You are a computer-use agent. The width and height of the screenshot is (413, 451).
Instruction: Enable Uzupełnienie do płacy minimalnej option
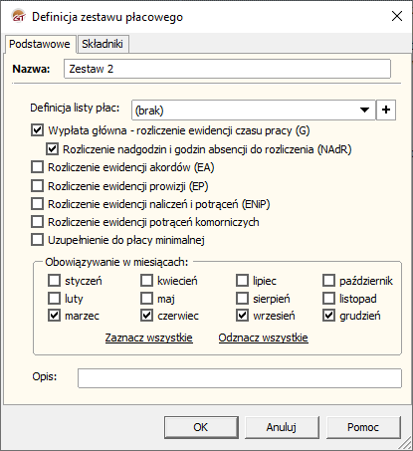pyautogui.click(x=37, y=240)
